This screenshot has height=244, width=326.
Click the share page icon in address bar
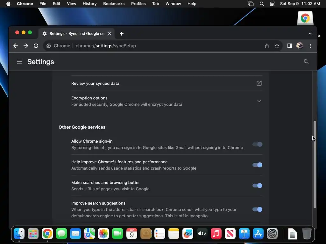tap(267, 46)
